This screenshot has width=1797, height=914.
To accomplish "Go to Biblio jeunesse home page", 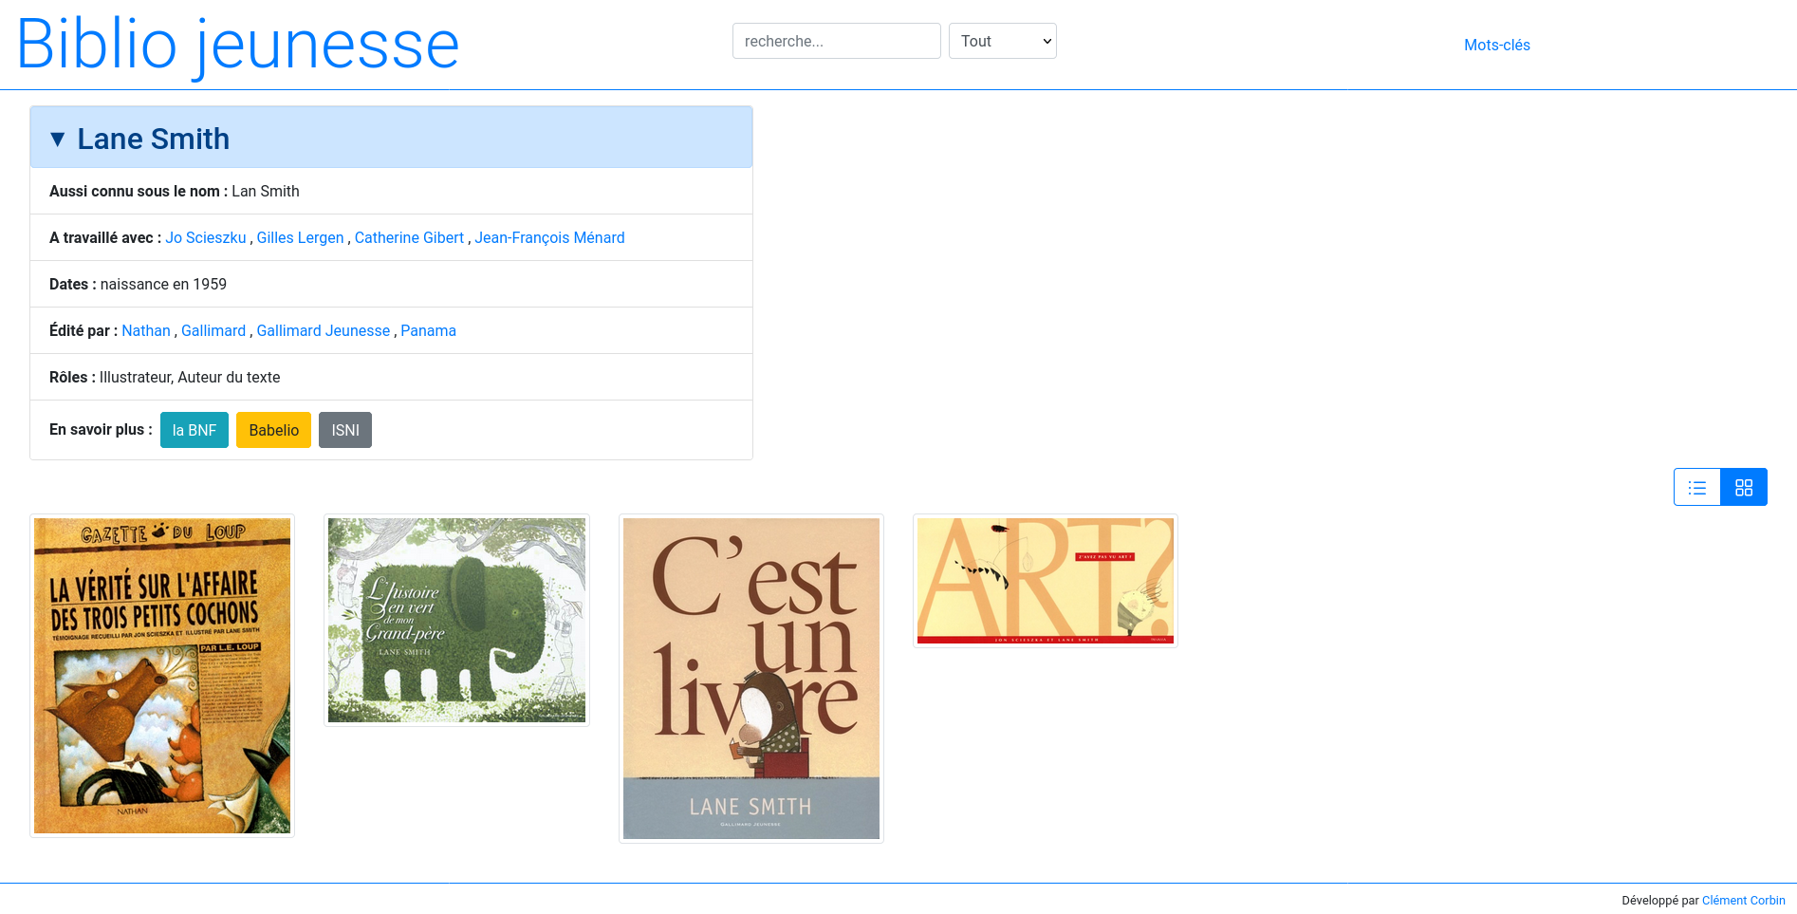I will [x=238, y=45].
